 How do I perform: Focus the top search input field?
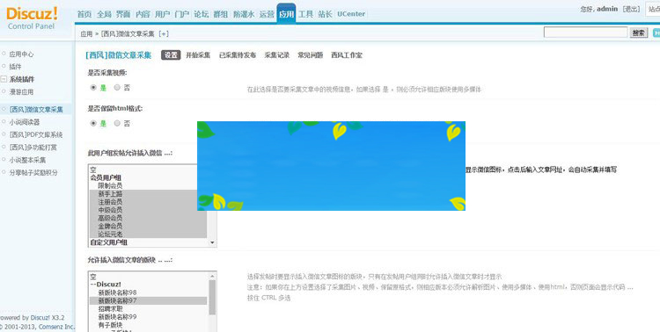pyautogui.click(x=585, y=32)
